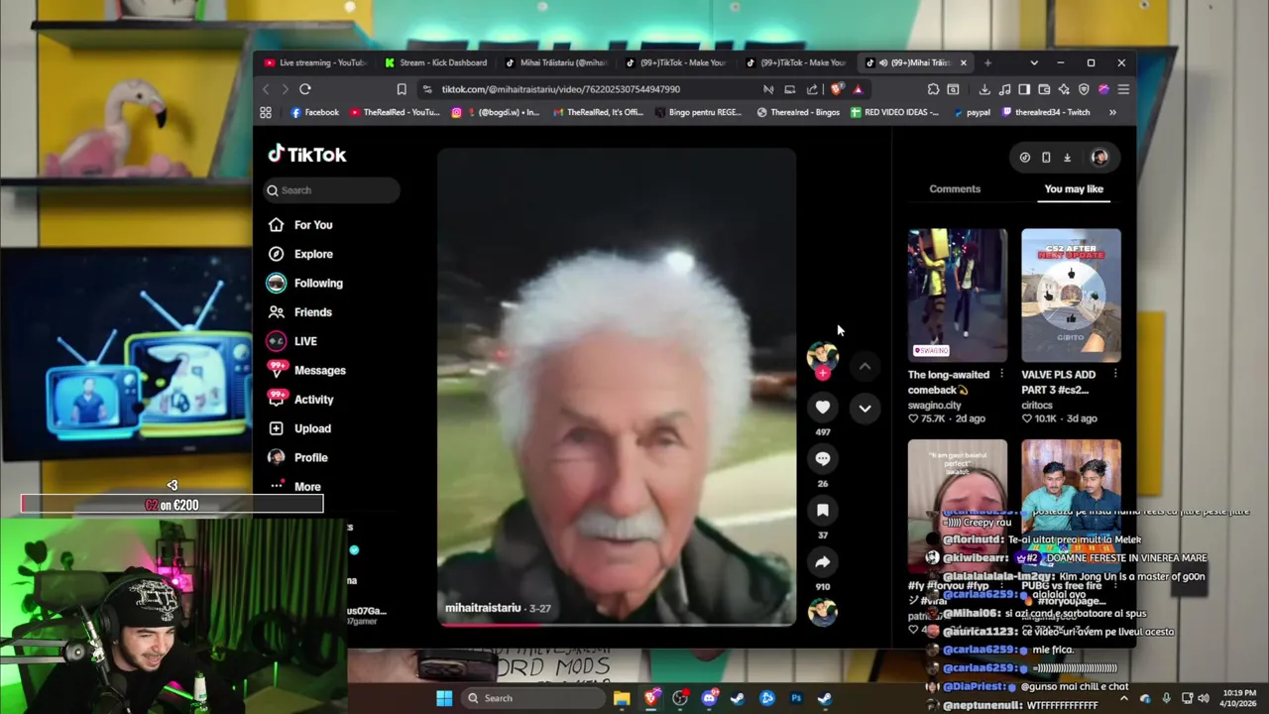Click the browser address bar URL
The height and width of the screenshot is (714, 1269).
(560, 89)
